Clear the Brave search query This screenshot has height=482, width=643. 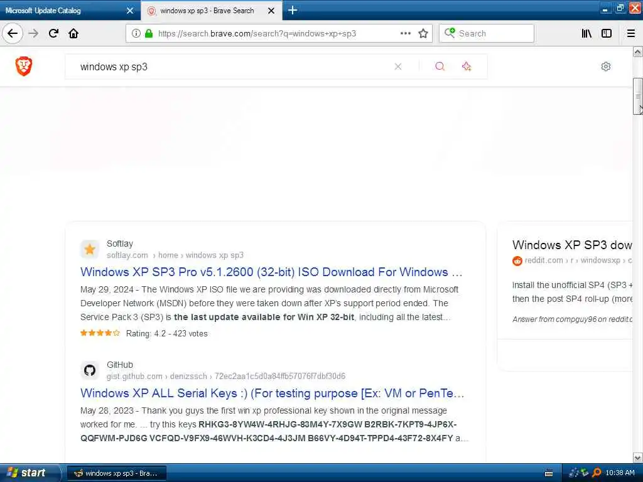click(x=397, y=67)
